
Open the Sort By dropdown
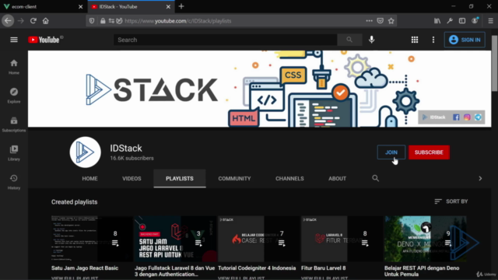click(451, 201)
